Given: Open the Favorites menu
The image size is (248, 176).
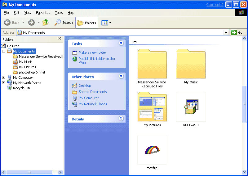Looking at the screenshot, I should coord(43,13).
